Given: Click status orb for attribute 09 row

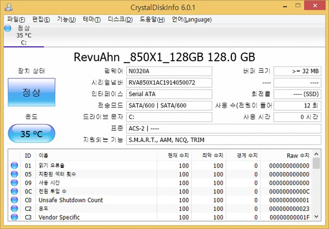Looking at the screenshot, I should 14,182.
